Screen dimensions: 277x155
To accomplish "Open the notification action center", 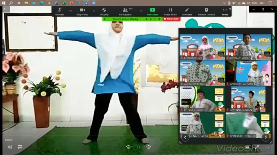I will [270, 3].
